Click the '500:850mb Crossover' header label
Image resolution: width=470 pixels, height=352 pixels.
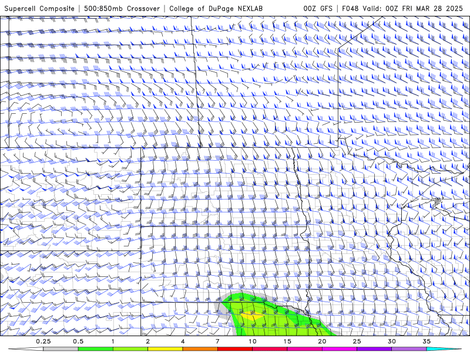122,8
